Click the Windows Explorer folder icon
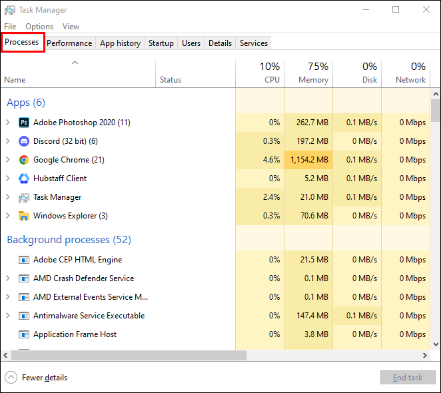441x393 pixels. (x=24, y=216)
